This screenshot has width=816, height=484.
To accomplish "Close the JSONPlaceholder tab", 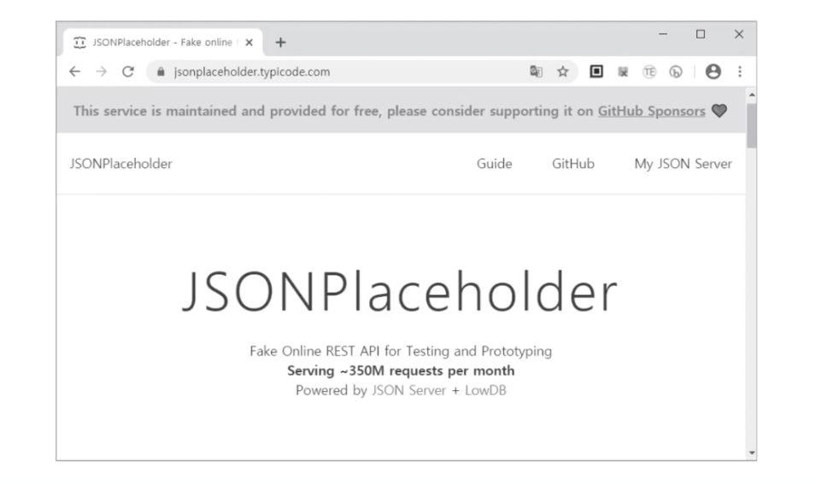I will click(249, 43).
